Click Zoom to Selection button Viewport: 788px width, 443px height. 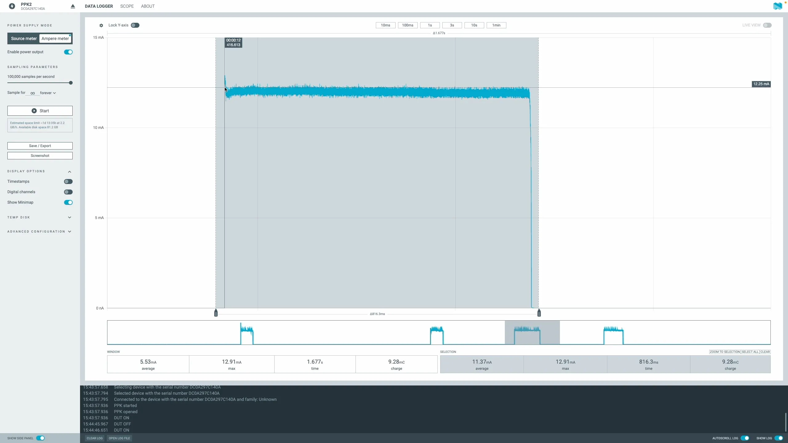(x=725, y=352)
